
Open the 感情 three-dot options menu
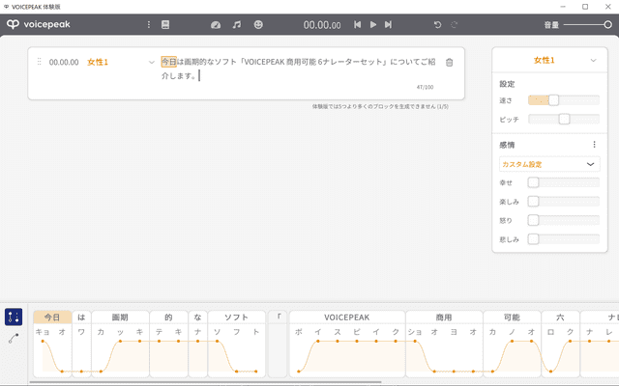[594, 145]
